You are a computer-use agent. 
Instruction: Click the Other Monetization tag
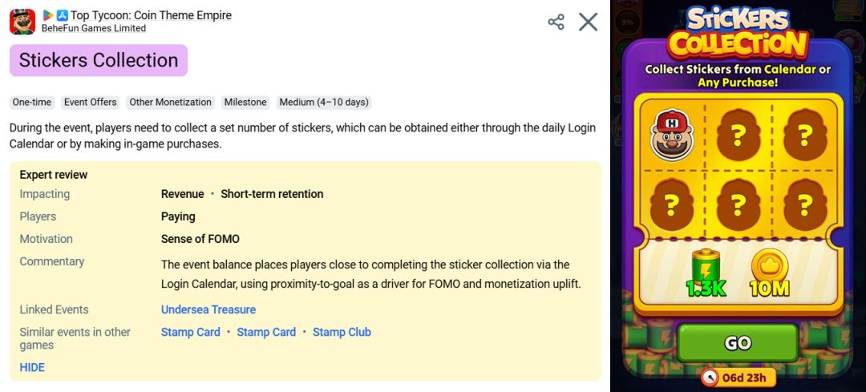click(x=171, y=102)
